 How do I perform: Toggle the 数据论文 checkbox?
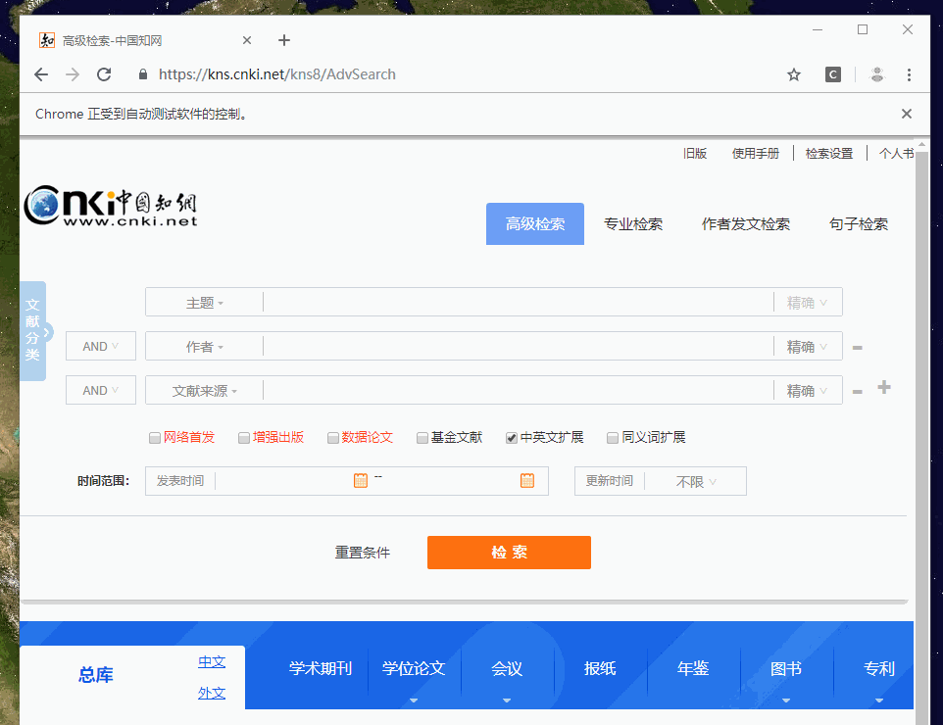point(332,438)
